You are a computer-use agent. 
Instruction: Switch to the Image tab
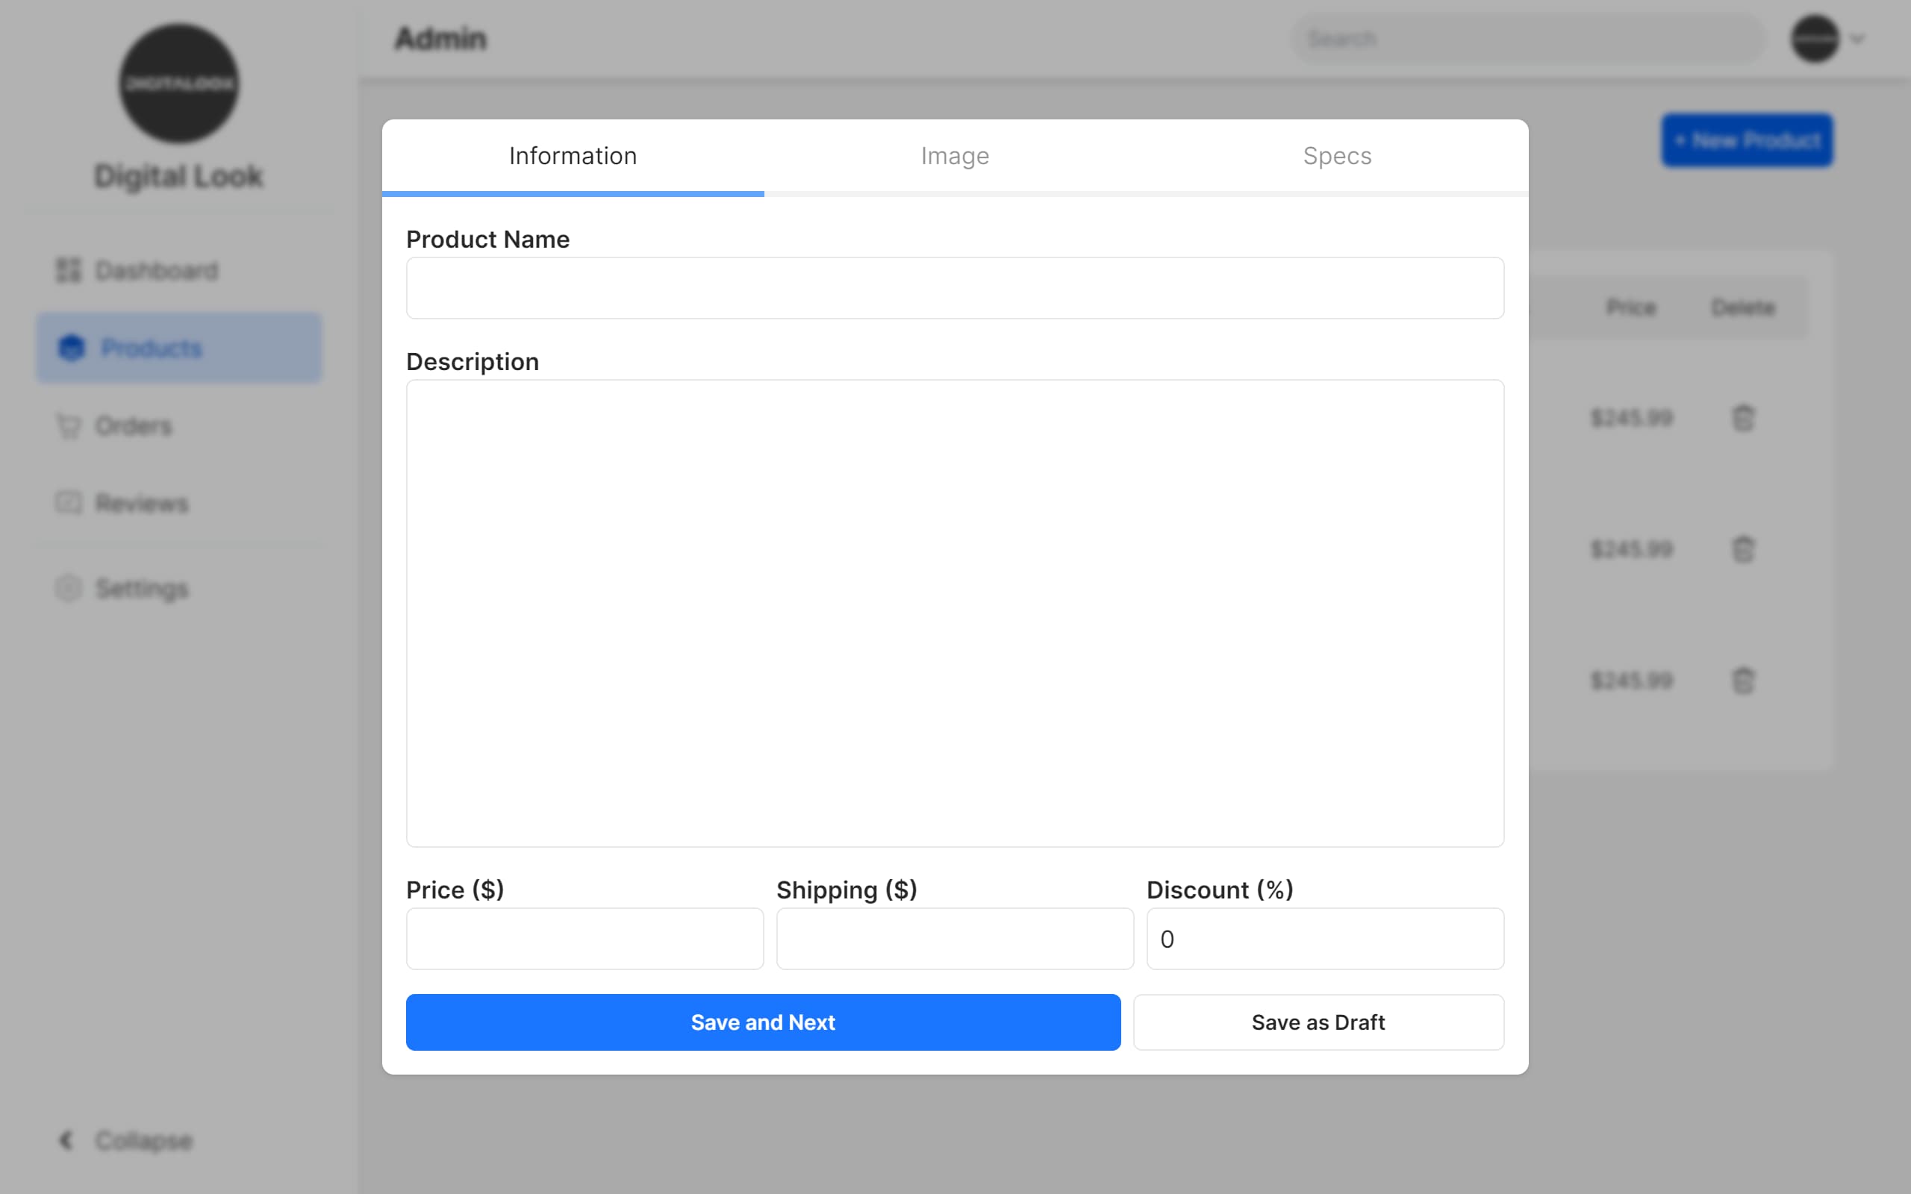coord(955,157)
